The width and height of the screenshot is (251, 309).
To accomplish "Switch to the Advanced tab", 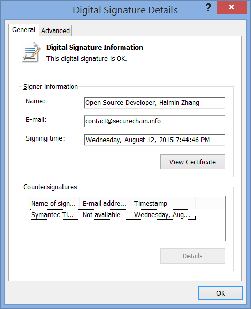I will point(55,30).
